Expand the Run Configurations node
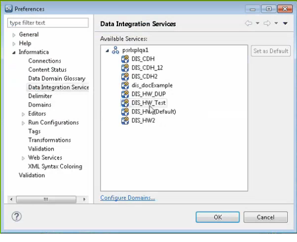The image size is (297, 242). (x=23, y=123)
